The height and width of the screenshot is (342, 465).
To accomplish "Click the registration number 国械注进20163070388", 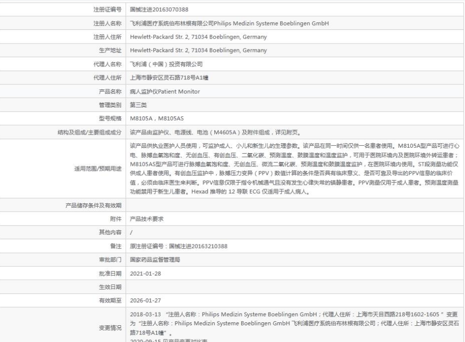I will coord(159,10).
